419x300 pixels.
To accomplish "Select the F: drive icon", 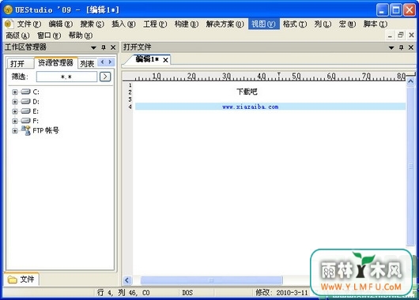I will (x=25, y=121).
